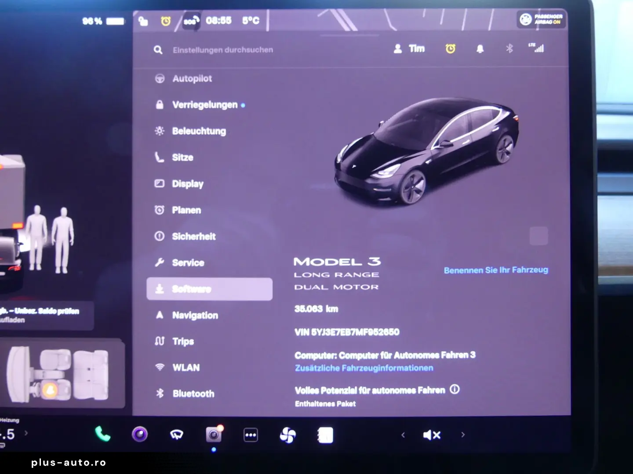Toggle the lock icon in status bar
633x474 pixels.
[143, 21]
